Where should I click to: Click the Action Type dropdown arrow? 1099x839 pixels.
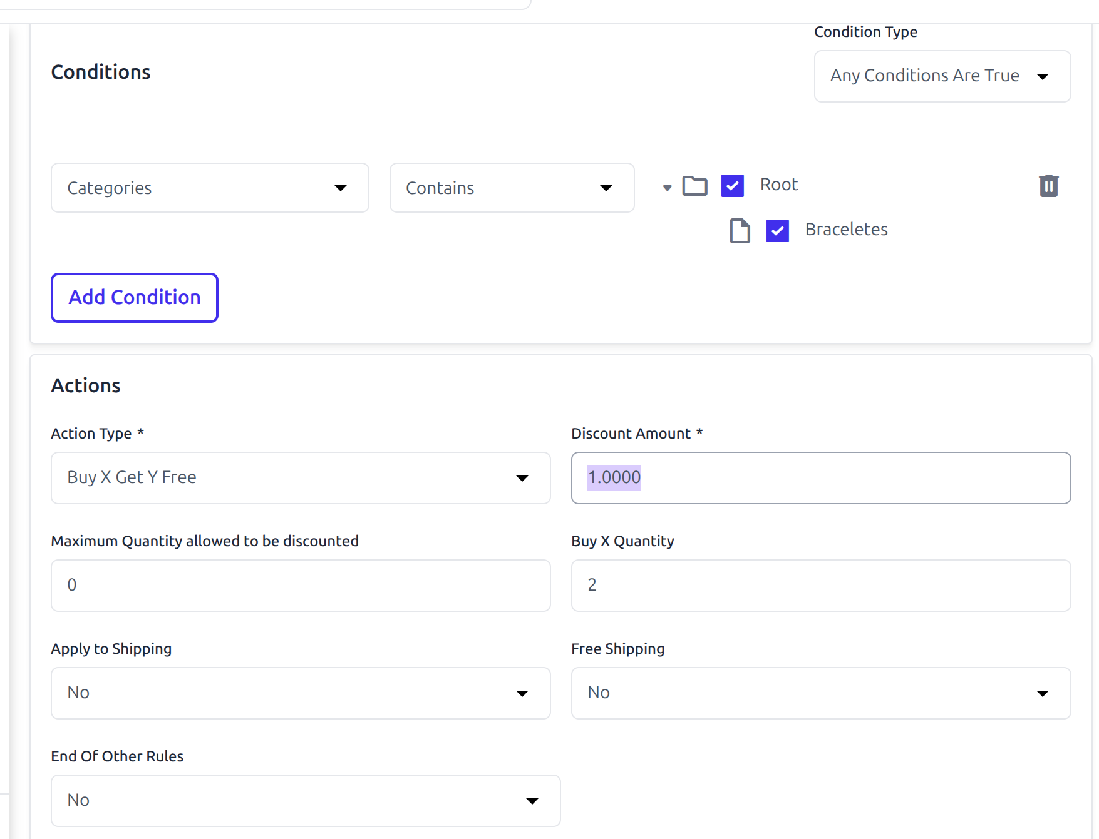522,479
